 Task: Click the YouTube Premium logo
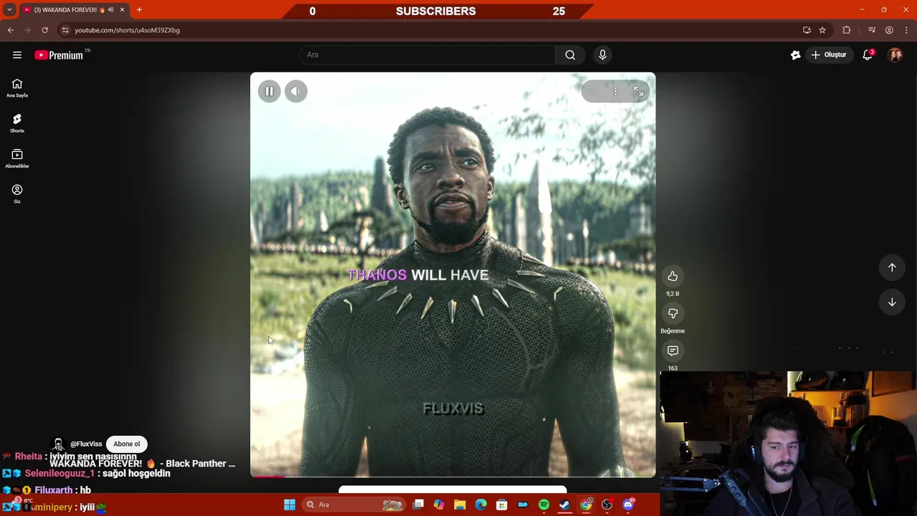point(59,55)
